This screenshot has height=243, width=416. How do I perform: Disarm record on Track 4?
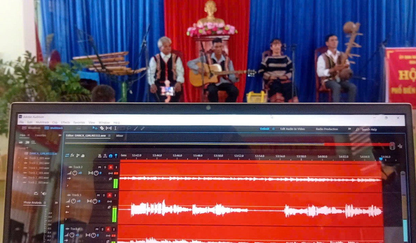coord(108,229)
